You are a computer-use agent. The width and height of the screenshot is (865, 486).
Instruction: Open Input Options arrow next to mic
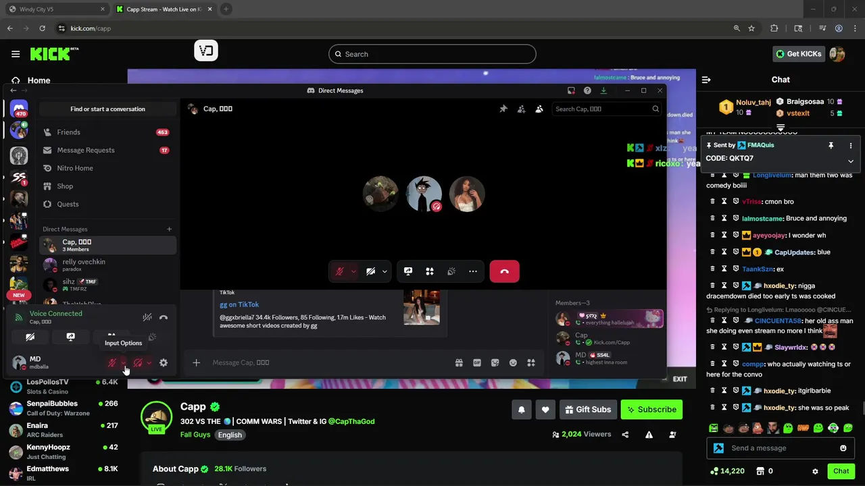124,363
